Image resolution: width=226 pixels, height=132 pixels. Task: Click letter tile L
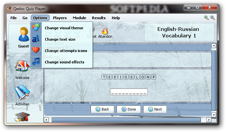click(137, 77)
